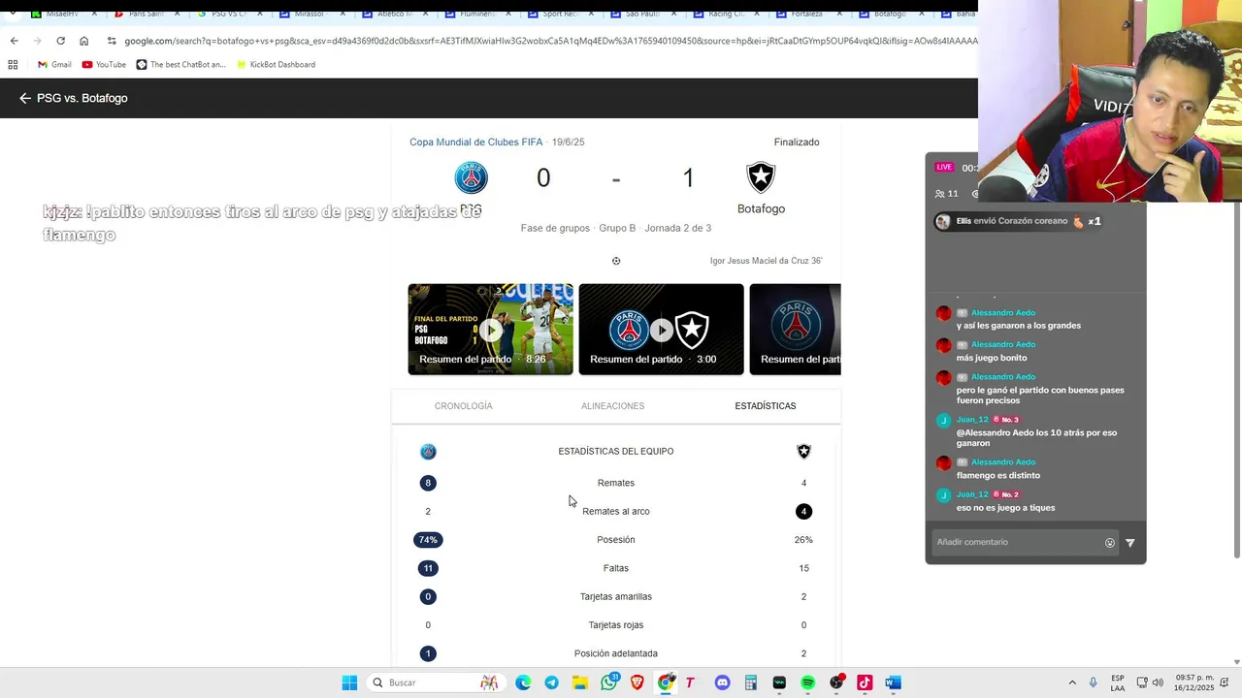Click PSG logo in team stats header
The image size is (1242, 698).
point(428,452)
